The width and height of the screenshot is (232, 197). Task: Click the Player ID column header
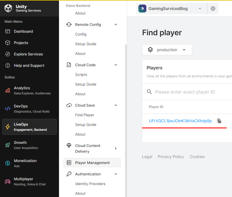tap(156, 107)
